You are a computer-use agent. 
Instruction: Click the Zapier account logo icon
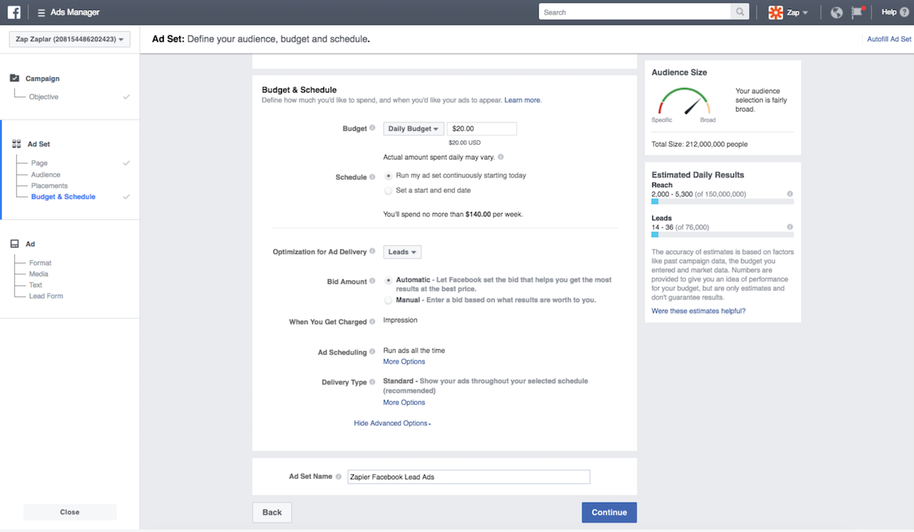[775, 12]
